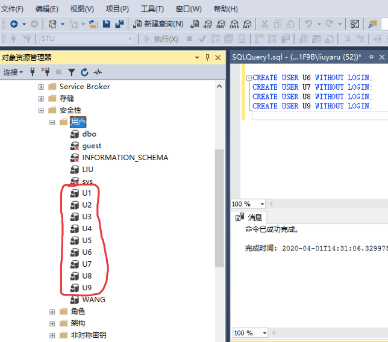Click the DAX query icon

[x=247, y=24]
